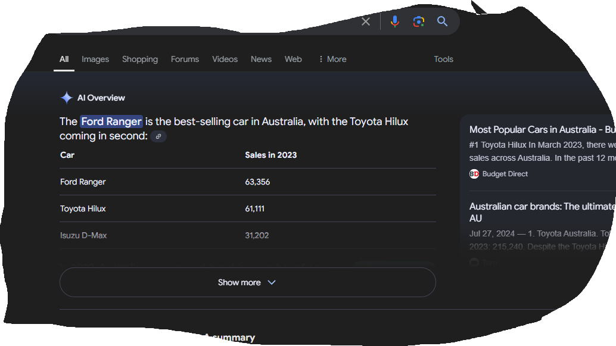The height and width of the screenshot is (346, 616).
Task: Click the AI Overview sparkle icon
Action: click(x=66, y=98)
